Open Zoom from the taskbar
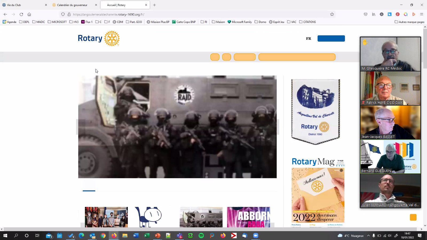 point(256,235)
